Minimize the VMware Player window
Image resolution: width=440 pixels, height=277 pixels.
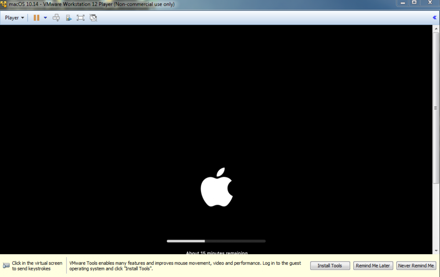point(403,3)
